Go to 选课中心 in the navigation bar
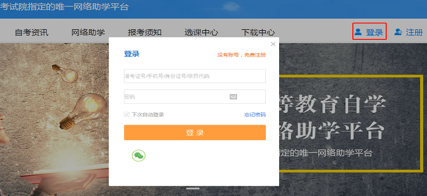 [201, 32]
